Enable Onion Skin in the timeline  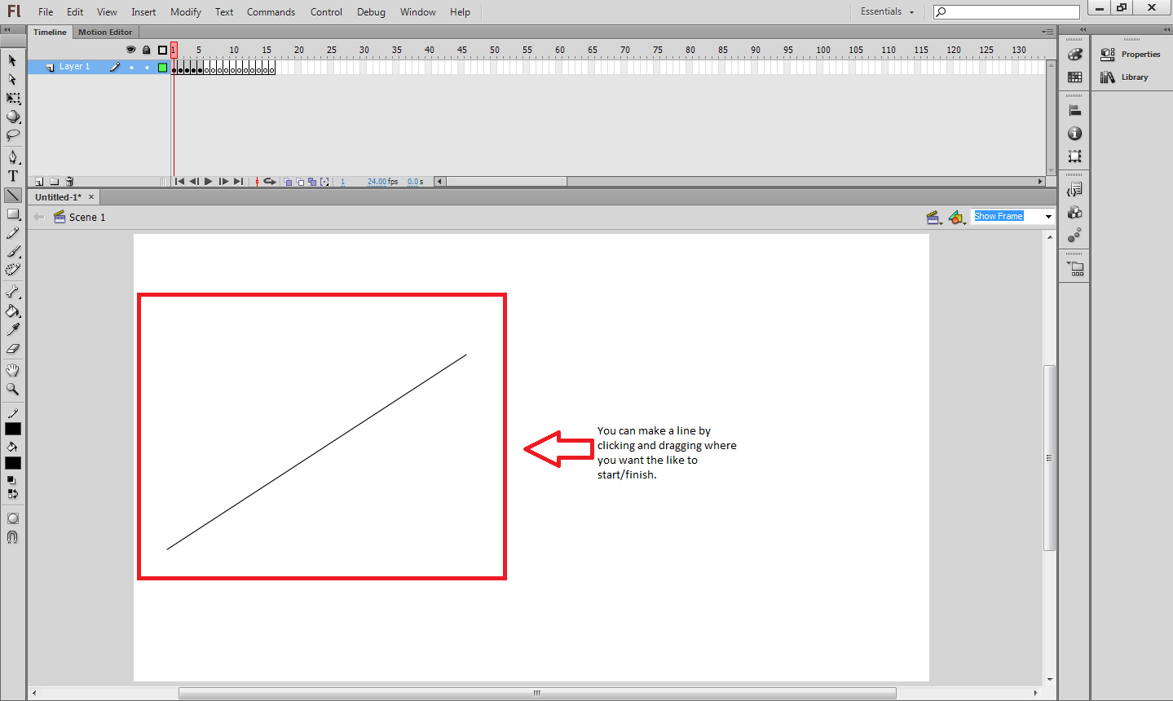[x=288, y=181]
